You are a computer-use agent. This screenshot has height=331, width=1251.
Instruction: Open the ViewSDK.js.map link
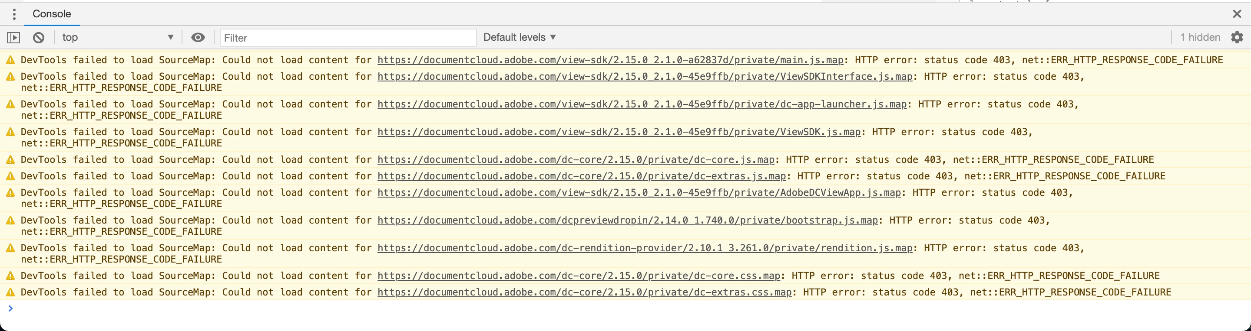coord(619,132)
